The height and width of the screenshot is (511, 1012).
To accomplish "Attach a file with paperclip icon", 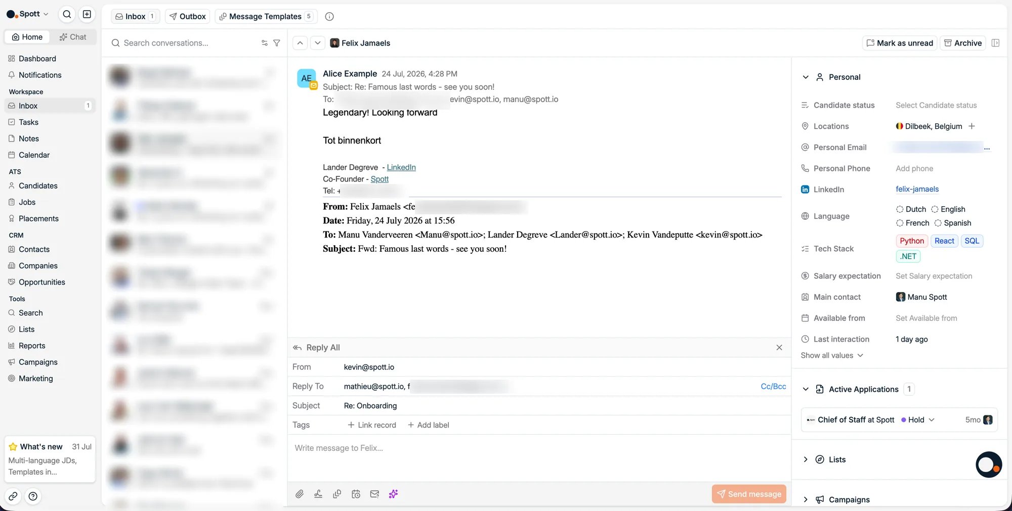I will click(x=300, y=494).
